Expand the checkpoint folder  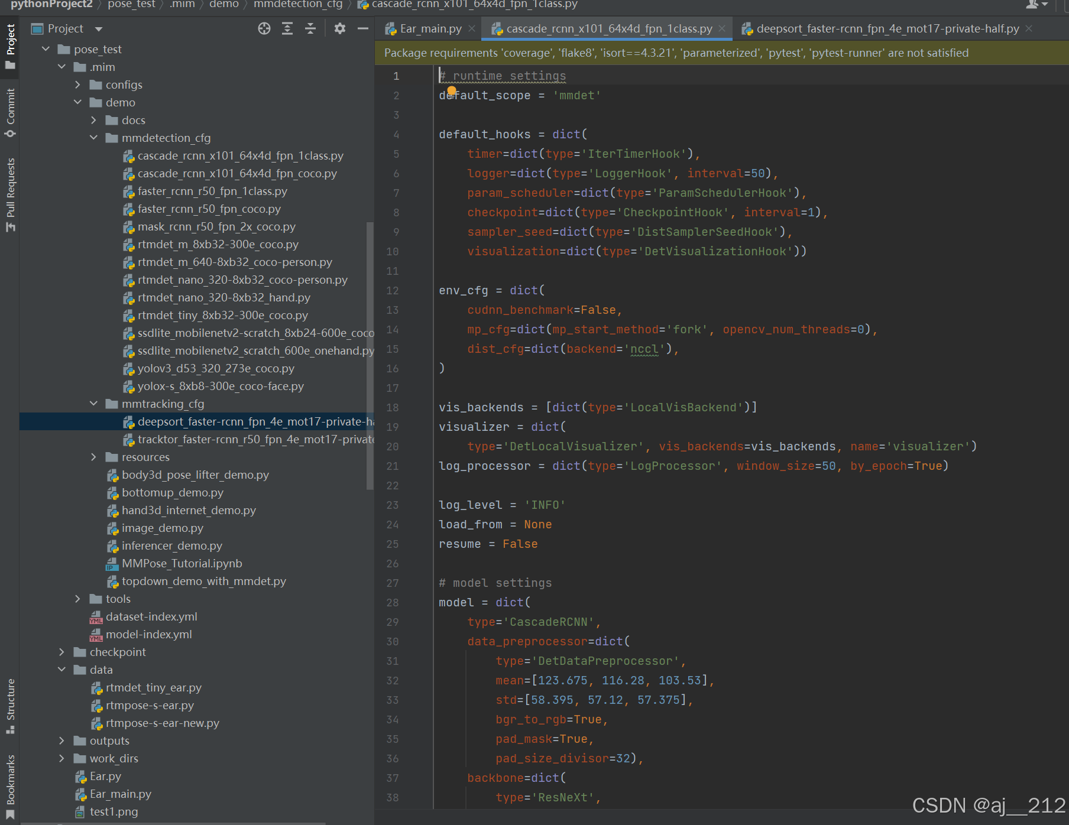(x=61, y=652)
